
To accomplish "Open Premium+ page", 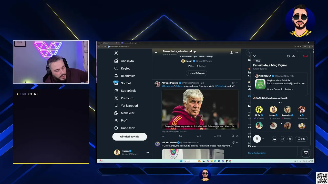I will [x=125, y=98].
